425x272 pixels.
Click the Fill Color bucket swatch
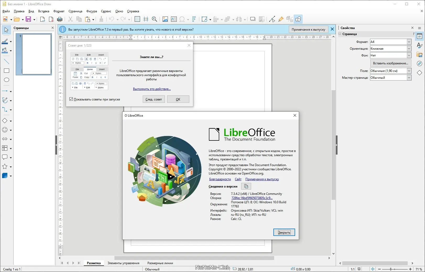pos(5,51)
